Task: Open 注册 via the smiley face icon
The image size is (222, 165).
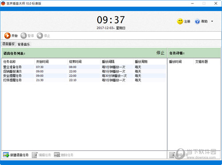Action: (x=180, y=21)
